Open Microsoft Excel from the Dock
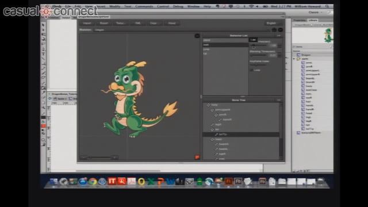The width and height of the screenshot is (368, 207). point(151,182)
